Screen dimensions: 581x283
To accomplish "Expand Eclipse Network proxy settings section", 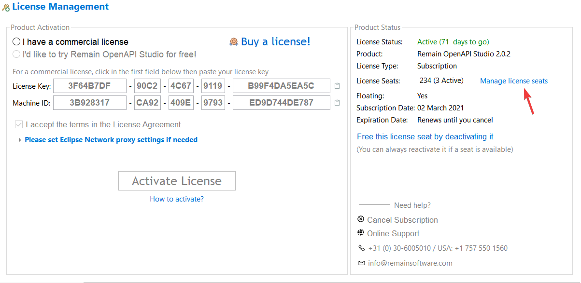I will pos(20,140).
